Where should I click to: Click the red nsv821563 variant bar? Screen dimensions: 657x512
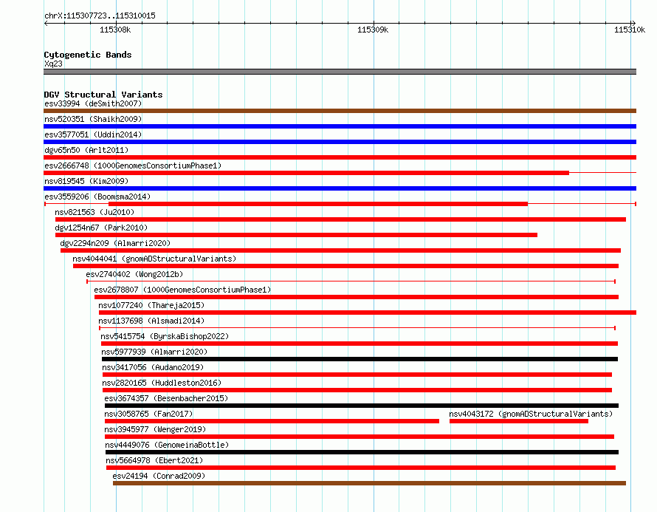click(x=340, y=219)
